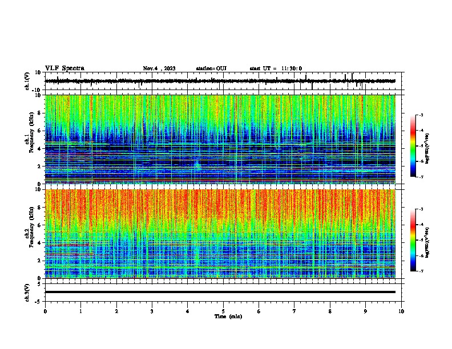Click the ch.1 spectrogram color scale bar
The image size is (452, 349).
click(413, 146)
